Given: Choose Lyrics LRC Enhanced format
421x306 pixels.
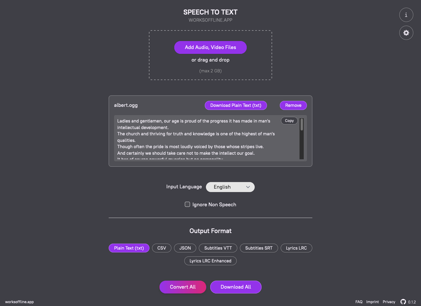Looking at the screenshot, I should 211,261.
